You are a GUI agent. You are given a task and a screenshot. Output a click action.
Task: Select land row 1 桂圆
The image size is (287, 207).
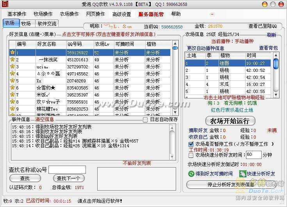228,63
